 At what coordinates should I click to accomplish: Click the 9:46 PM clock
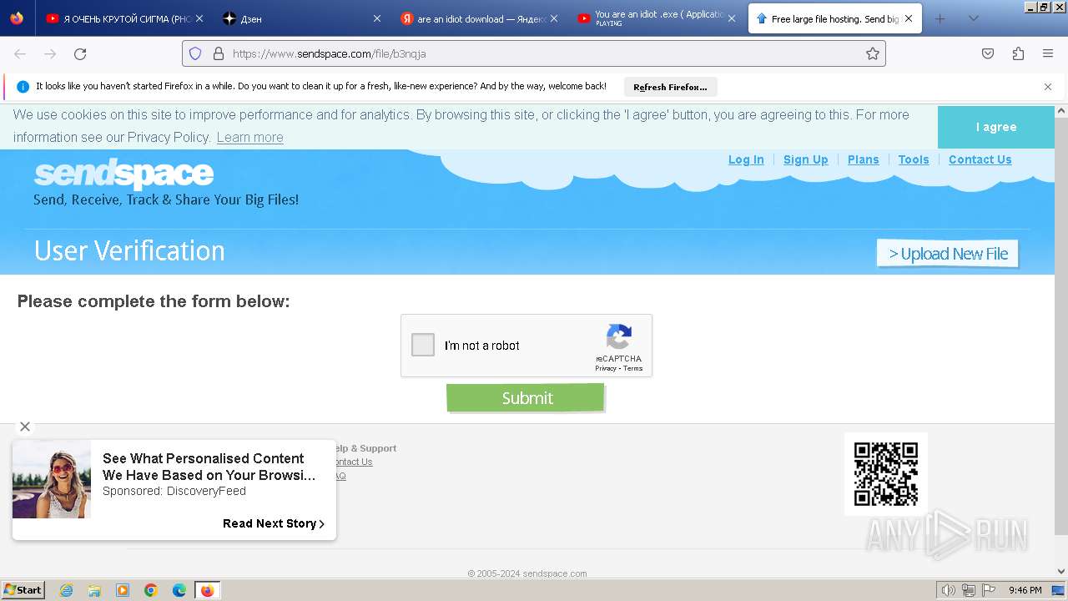(1025, 590)
